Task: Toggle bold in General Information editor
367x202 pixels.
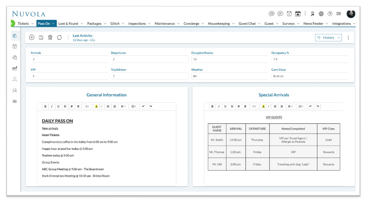Action: (x=45, y=106)
